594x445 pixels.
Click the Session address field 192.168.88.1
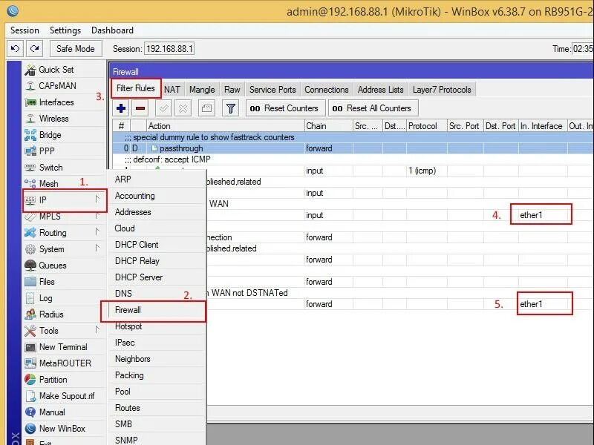169,49
